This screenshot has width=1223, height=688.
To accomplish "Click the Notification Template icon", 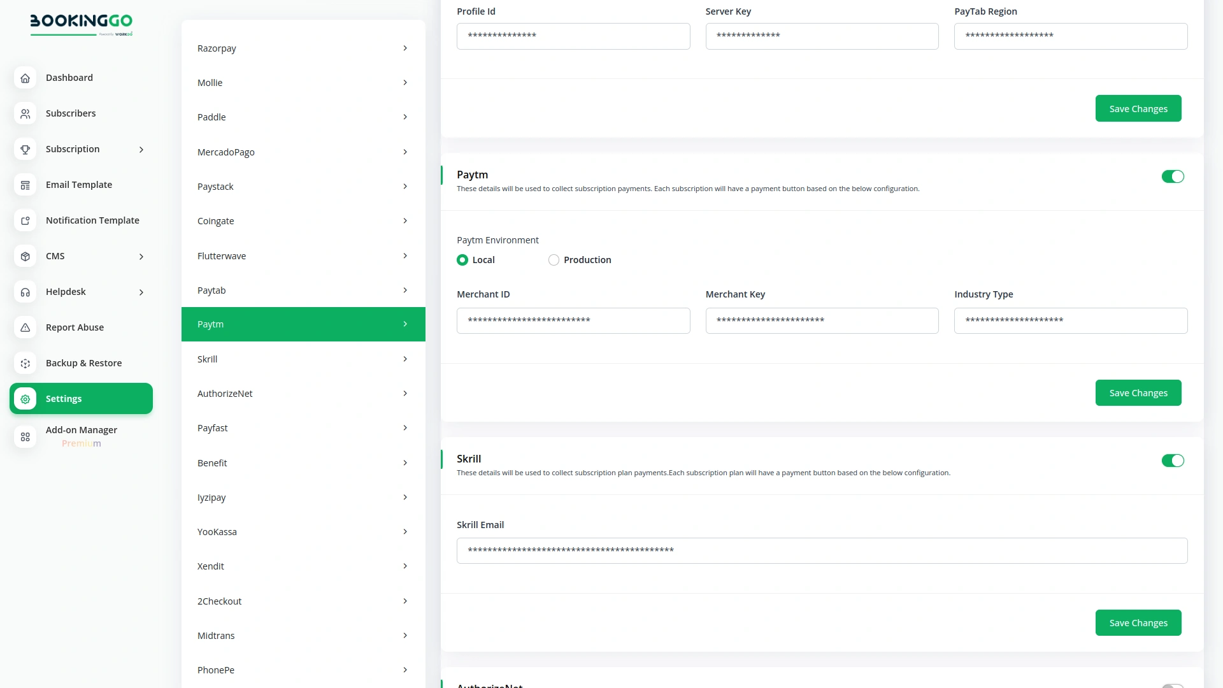I will 25,220.
